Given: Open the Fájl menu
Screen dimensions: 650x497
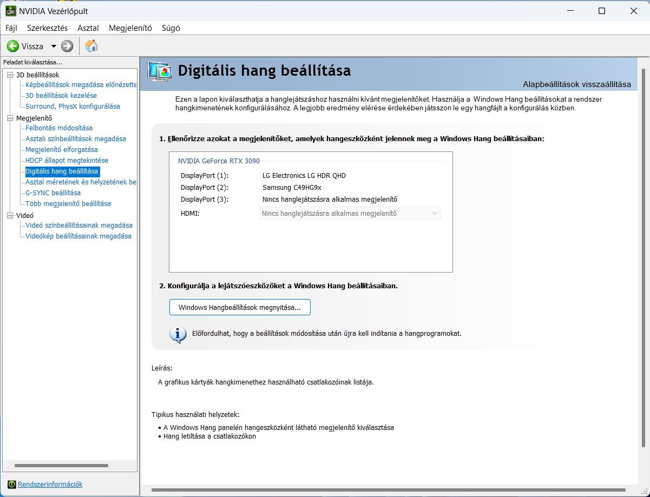Looking at the screenshot, I should pos(11,28).
